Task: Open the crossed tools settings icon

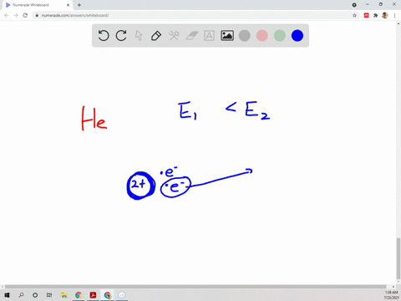Action: tap(174, 36)
